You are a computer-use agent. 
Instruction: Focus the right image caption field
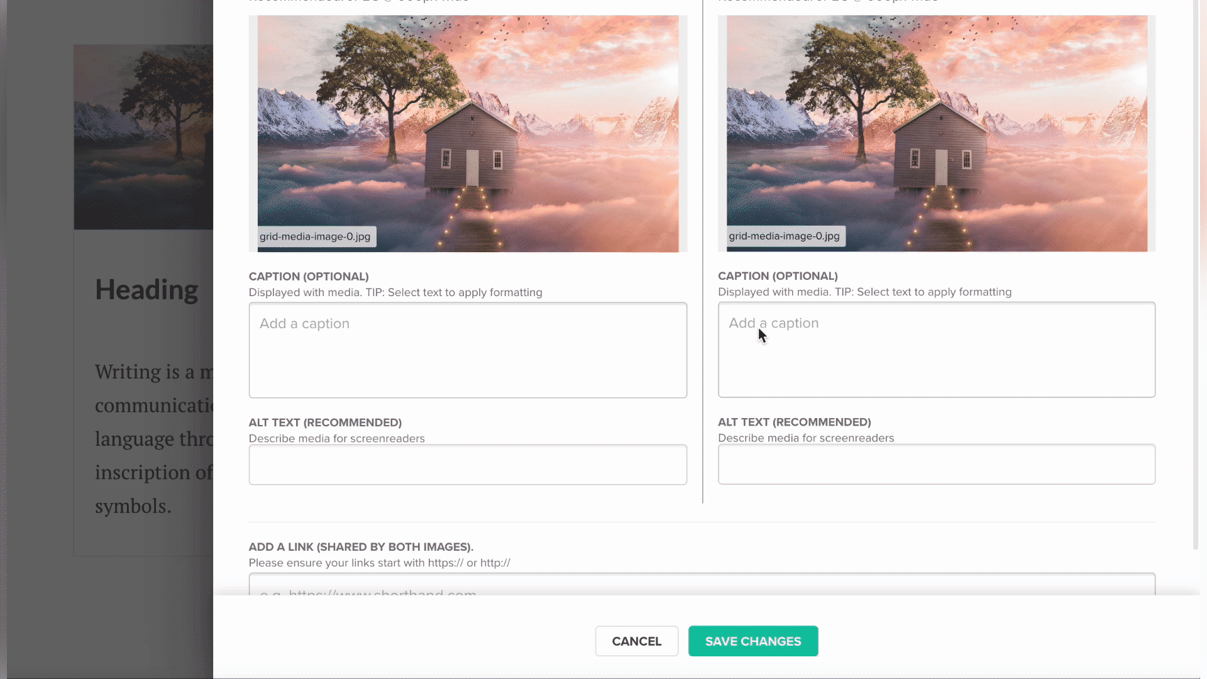pyautogui.click(x=937, y=350)
